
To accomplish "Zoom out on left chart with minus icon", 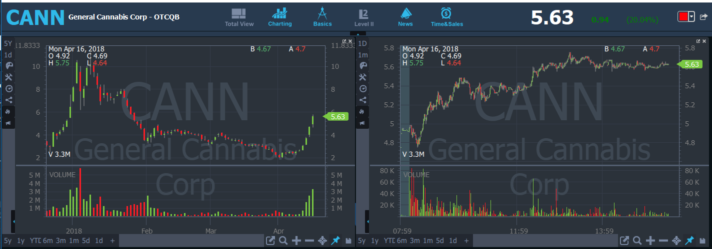I will 309,241.
